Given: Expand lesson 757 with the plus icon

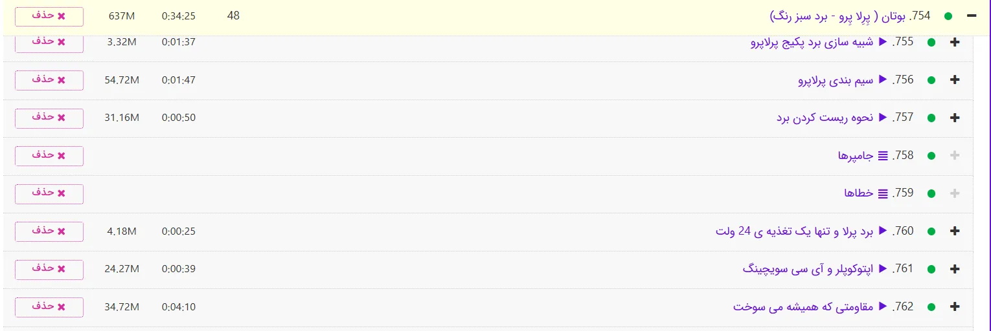Looking at the screenshot, I should pyautogui.click(x=954, y=118).
